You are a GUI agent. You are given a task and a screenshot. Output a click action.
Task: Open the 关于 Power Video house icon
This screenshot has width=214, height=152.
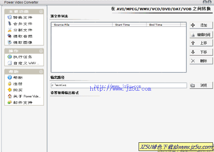coord(10,96)
